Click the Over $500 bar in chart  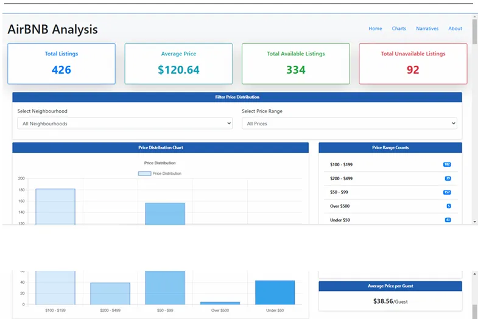point(220,303)
